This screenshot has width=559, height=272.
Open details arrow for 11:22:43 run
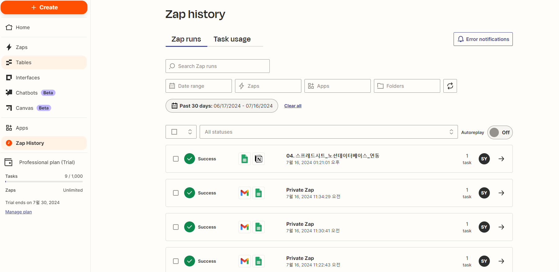501,261
